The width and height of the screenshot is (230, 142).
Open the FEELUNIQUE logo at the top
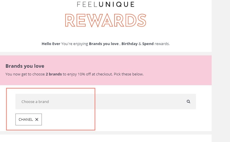[106, 4]
